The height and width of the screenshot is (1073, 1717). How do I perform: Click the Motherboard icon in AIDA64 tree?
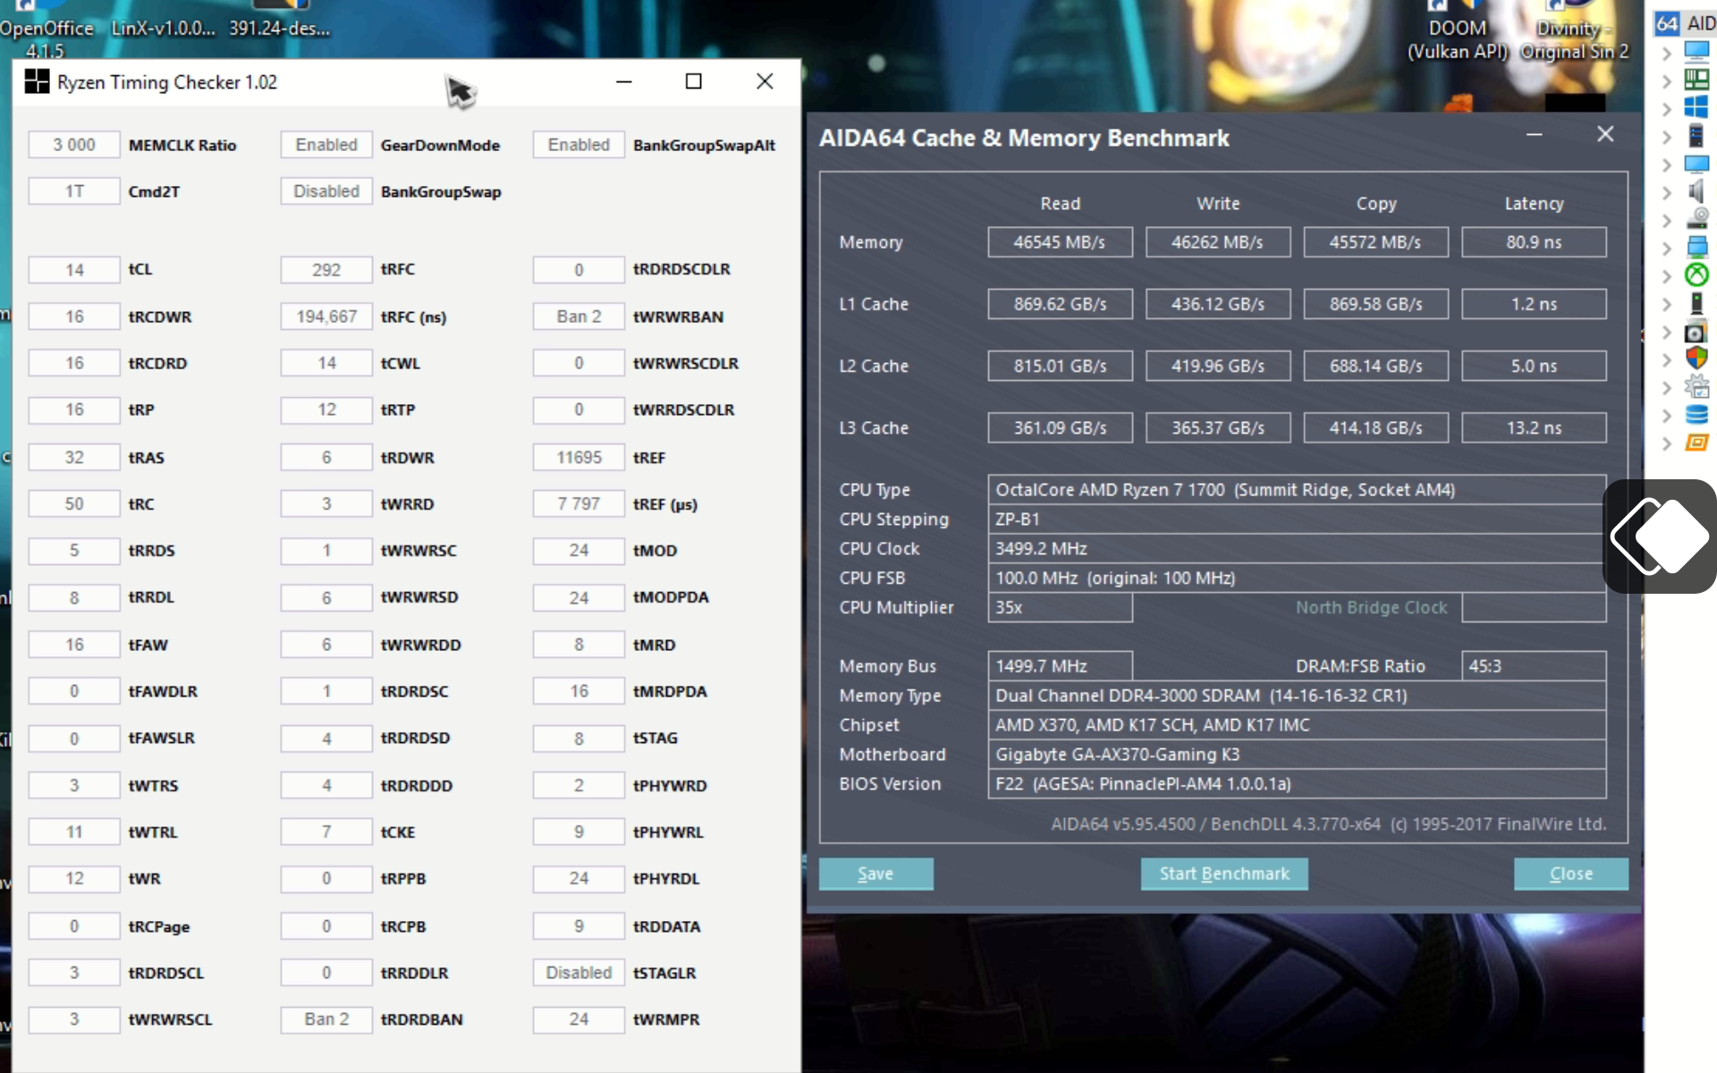point(1696,79)
